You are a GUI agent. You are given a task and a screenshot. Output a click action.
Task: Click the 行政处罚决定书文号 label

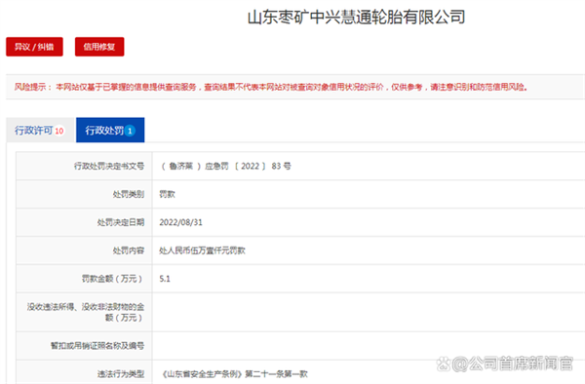tap(109, 166)
